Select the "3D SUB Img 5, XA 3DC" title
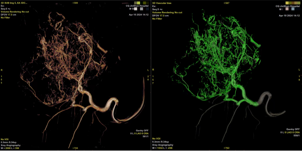 click(14, 3)
